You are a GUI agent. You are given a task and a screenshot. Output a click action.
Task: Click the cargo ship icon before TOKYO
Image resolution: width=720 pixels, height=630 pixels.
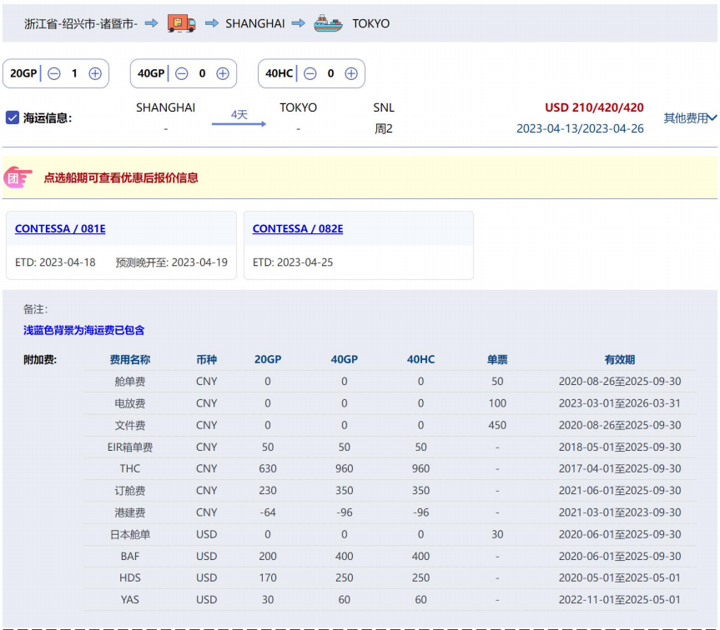328,23
